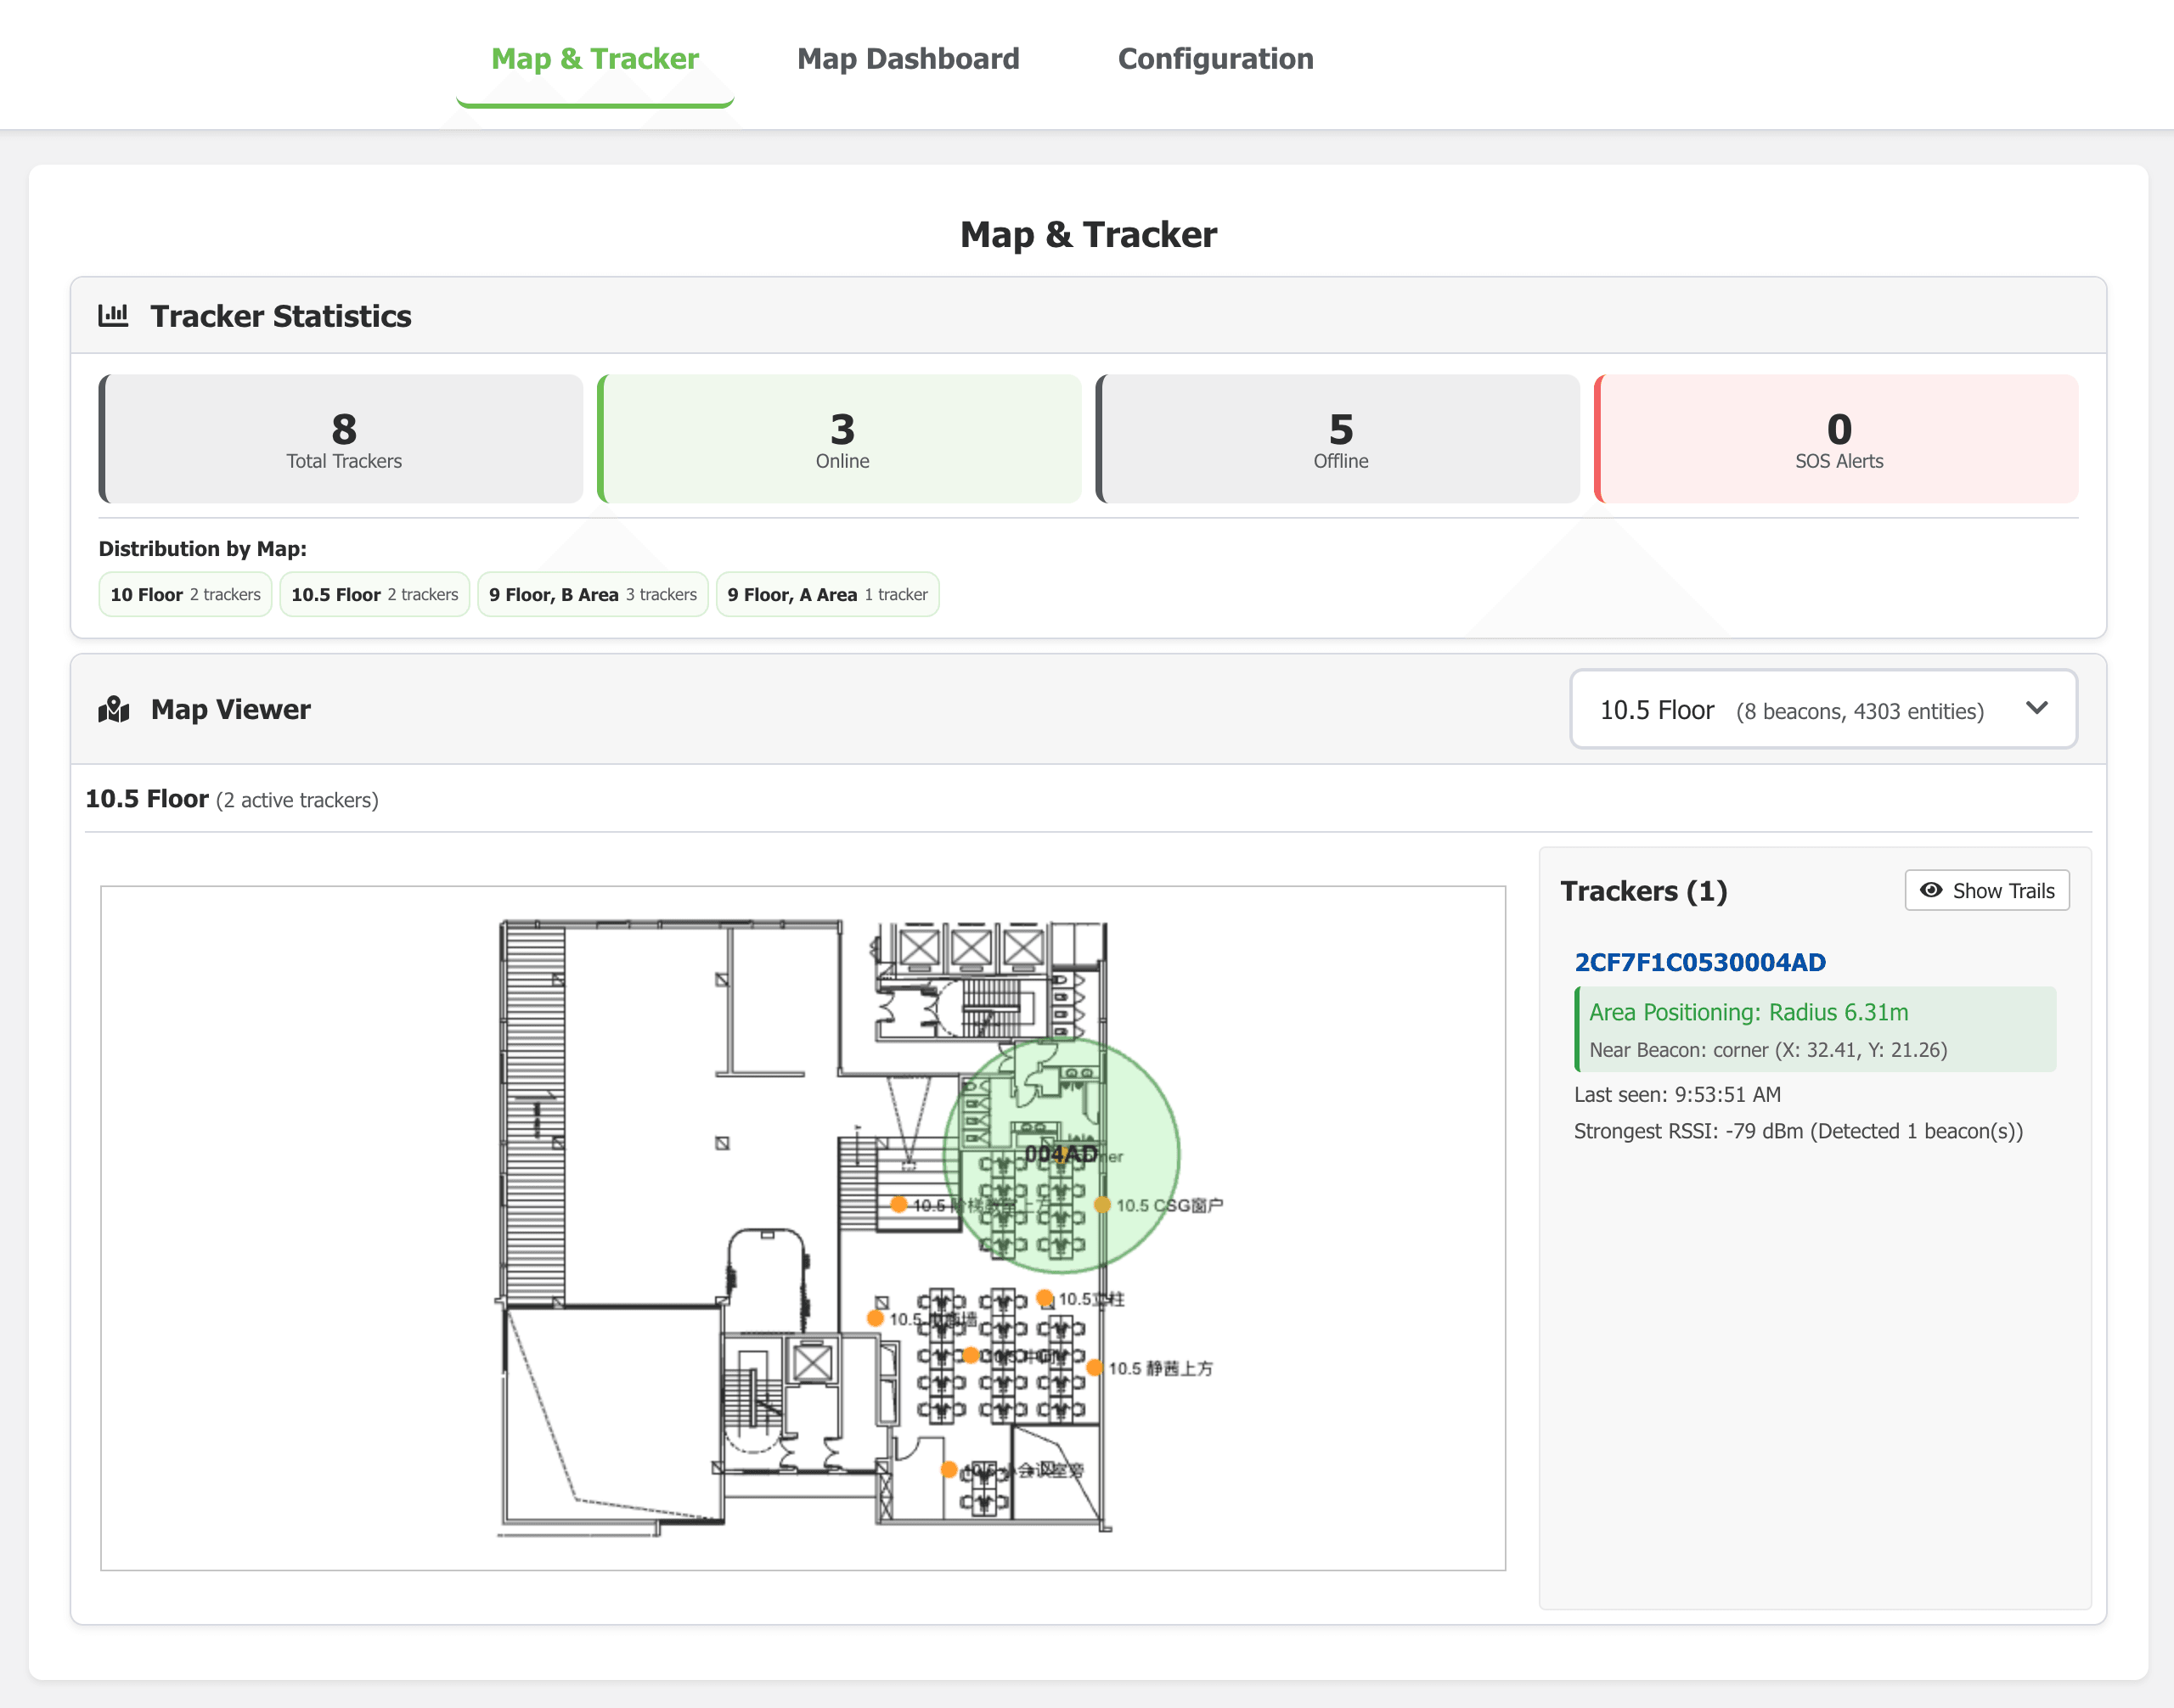Expand the floor dropdown chevron arrow
The height and width of the screenshot is (1708, 2174).
click(2036, 708)
